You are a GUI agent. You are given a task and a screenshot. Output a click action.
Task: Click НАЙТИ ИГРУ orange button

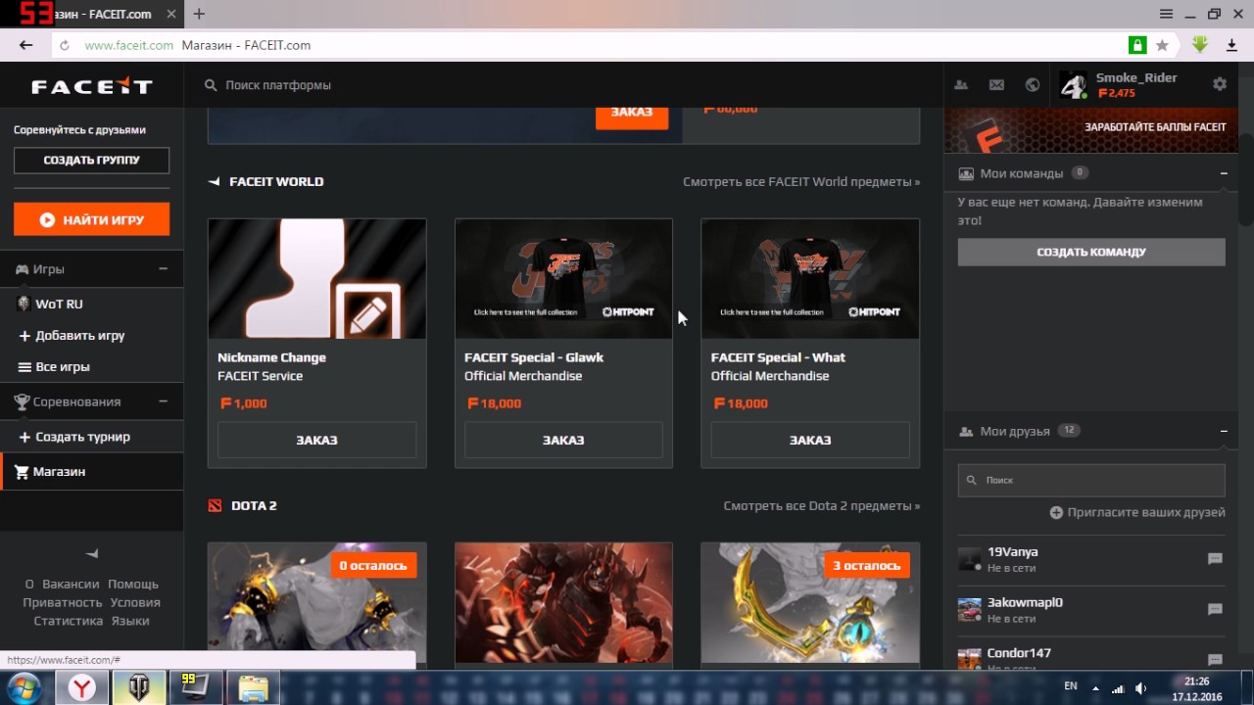(x=91, y=219)
